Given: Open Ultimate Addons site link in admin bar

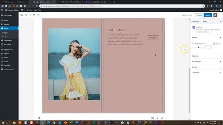Looking at the screenshot, I should pyautogui.click(x=12, y=10).
